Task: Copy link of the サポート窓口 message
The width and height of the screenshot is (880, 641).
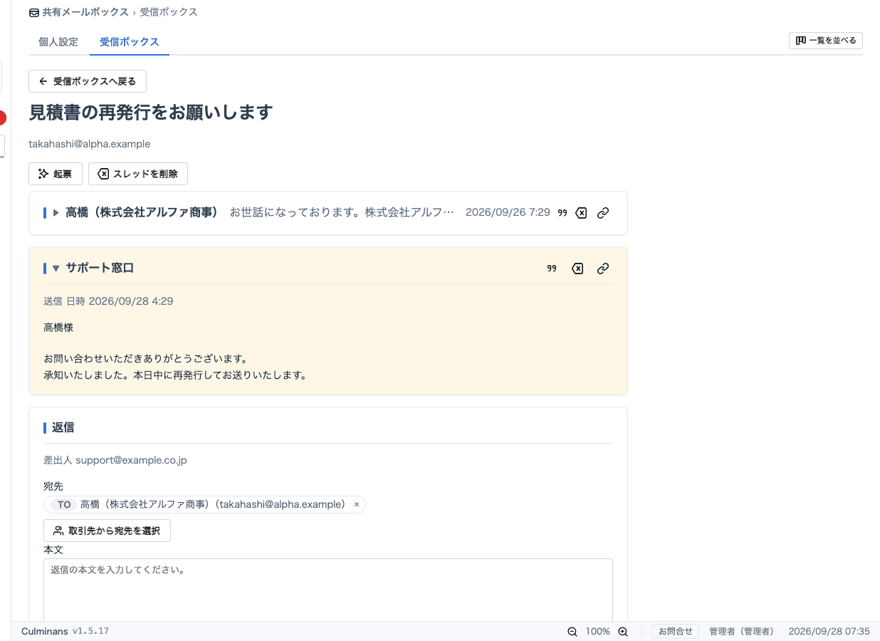Action: (603, 269)
